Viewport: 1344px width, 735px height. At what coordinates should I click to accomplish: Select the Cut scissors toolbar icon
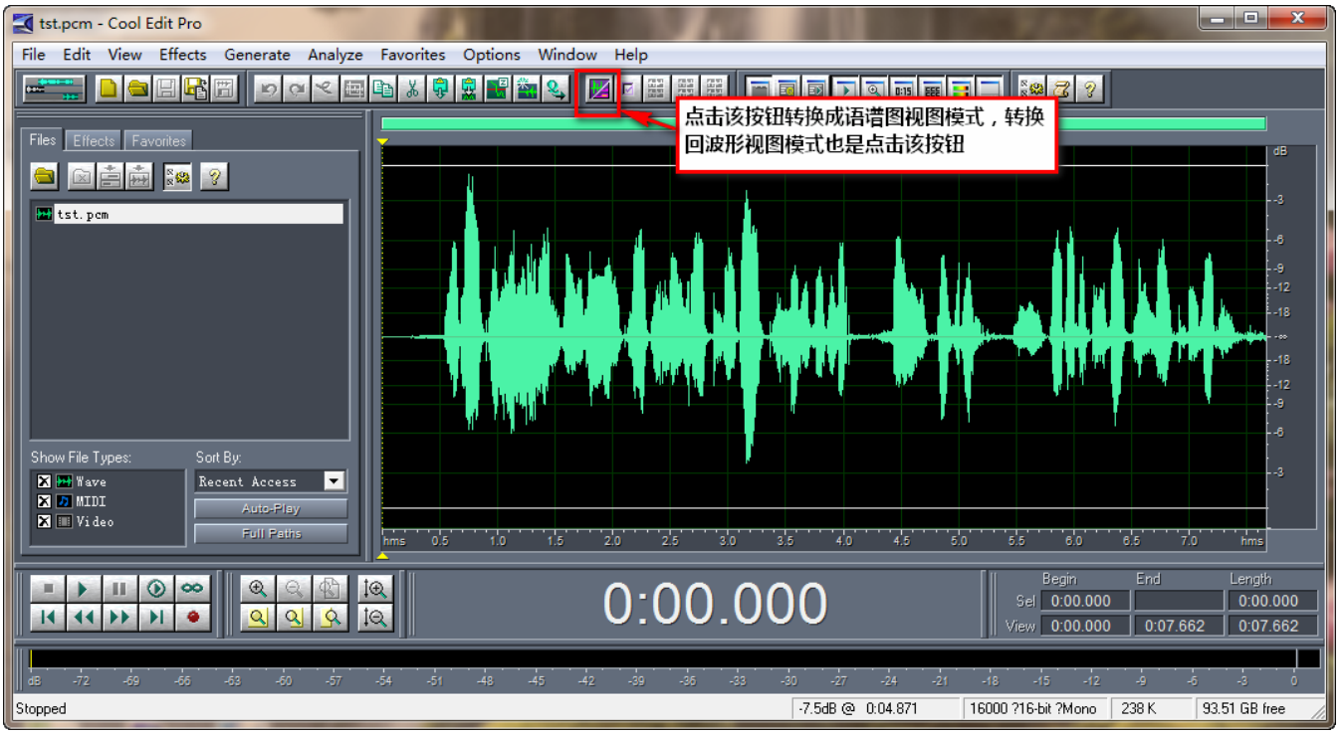coord(412,89)
